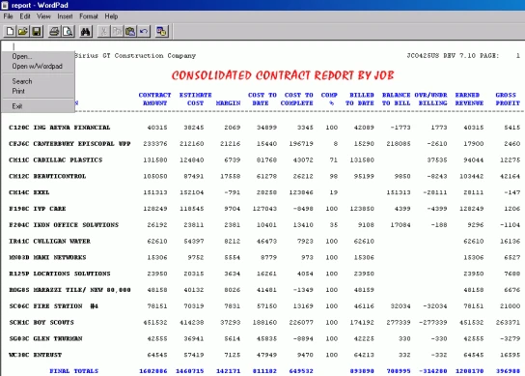525x376 pixels.
Task: Click the Cut scissors icon
Action: 104,32
